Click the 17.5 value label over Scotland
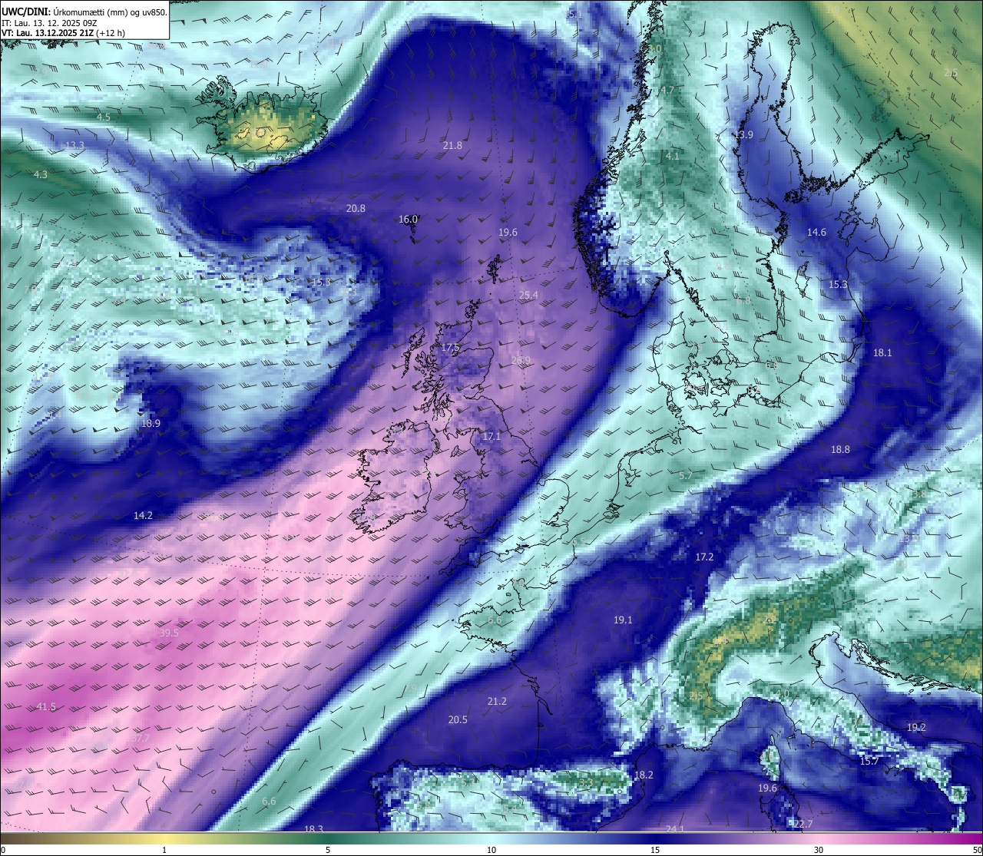 coord(450,347)
